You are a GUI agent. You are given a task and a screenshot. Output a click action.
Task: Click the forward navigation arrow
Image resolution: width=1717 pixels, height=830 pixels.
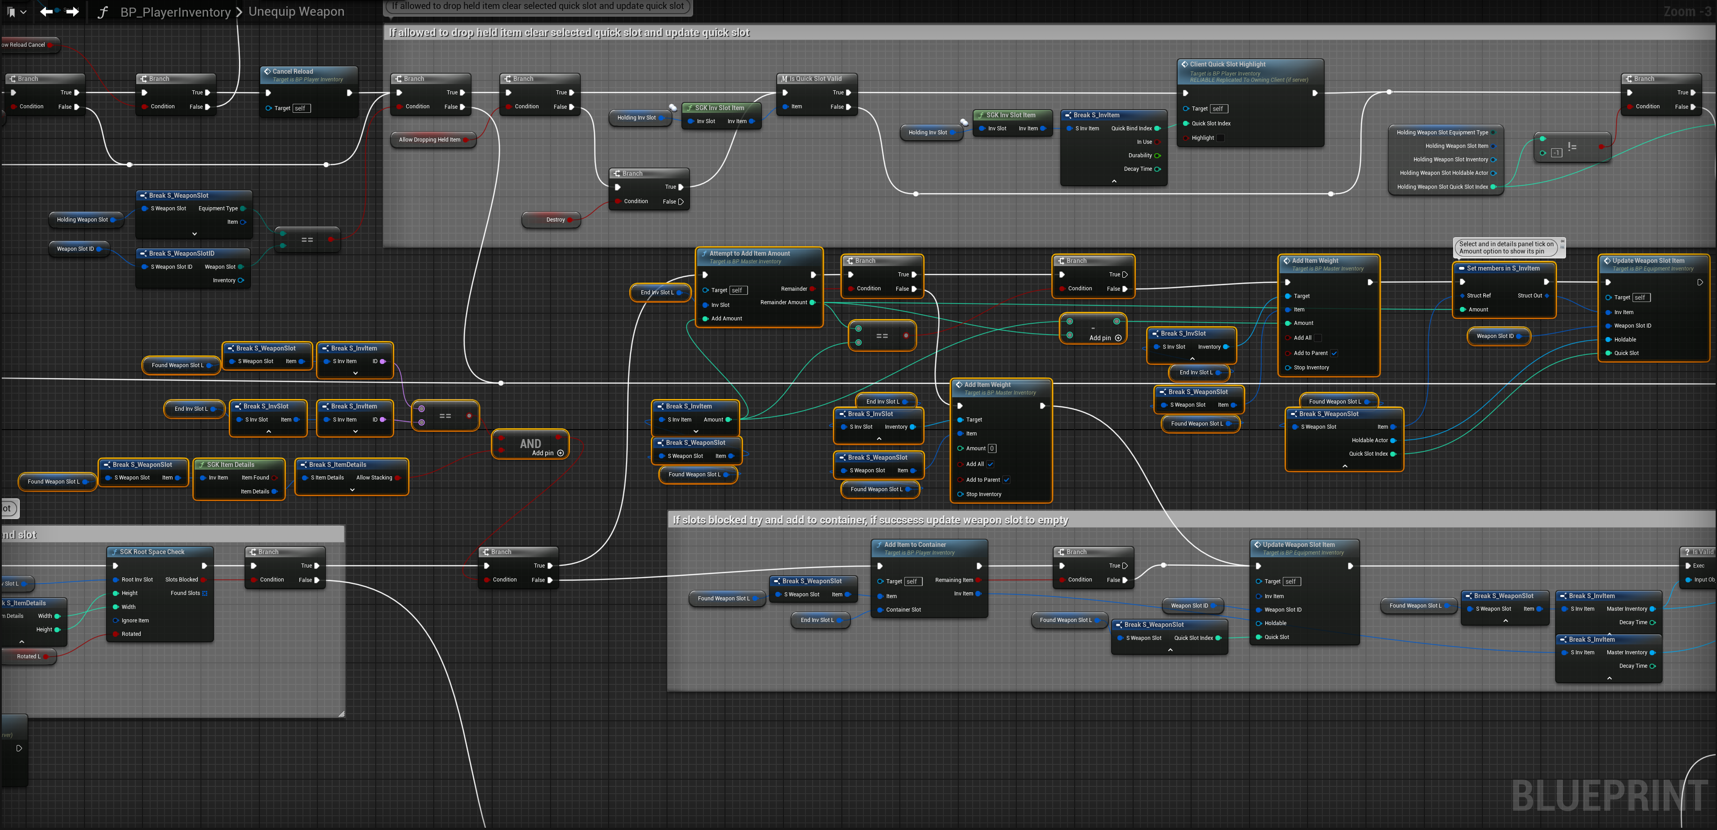73,11
